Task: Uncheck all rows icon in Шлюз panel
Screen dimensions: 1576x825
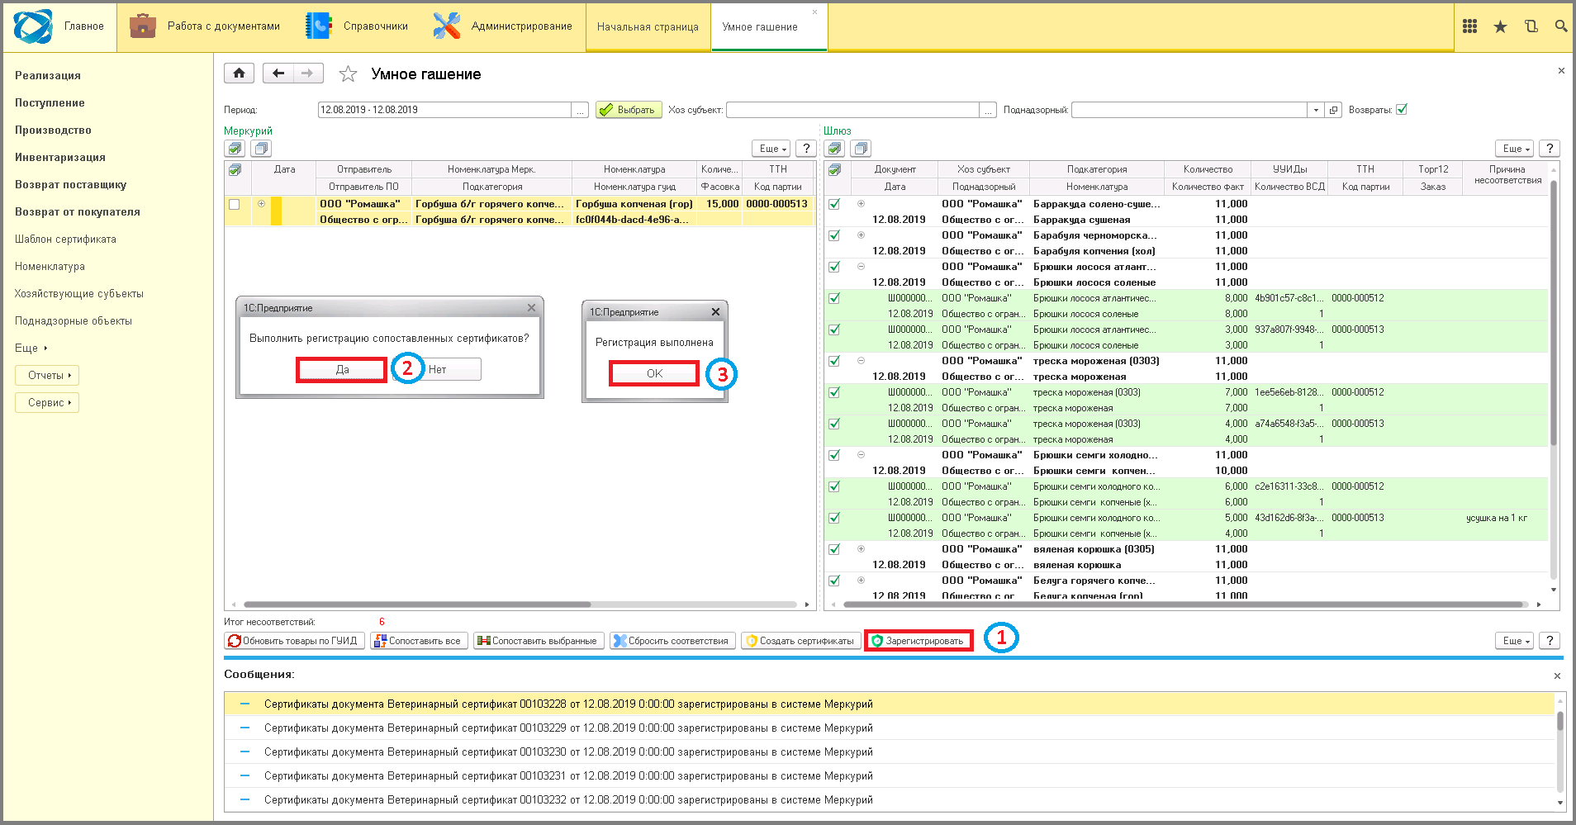Action: [861, 149]
